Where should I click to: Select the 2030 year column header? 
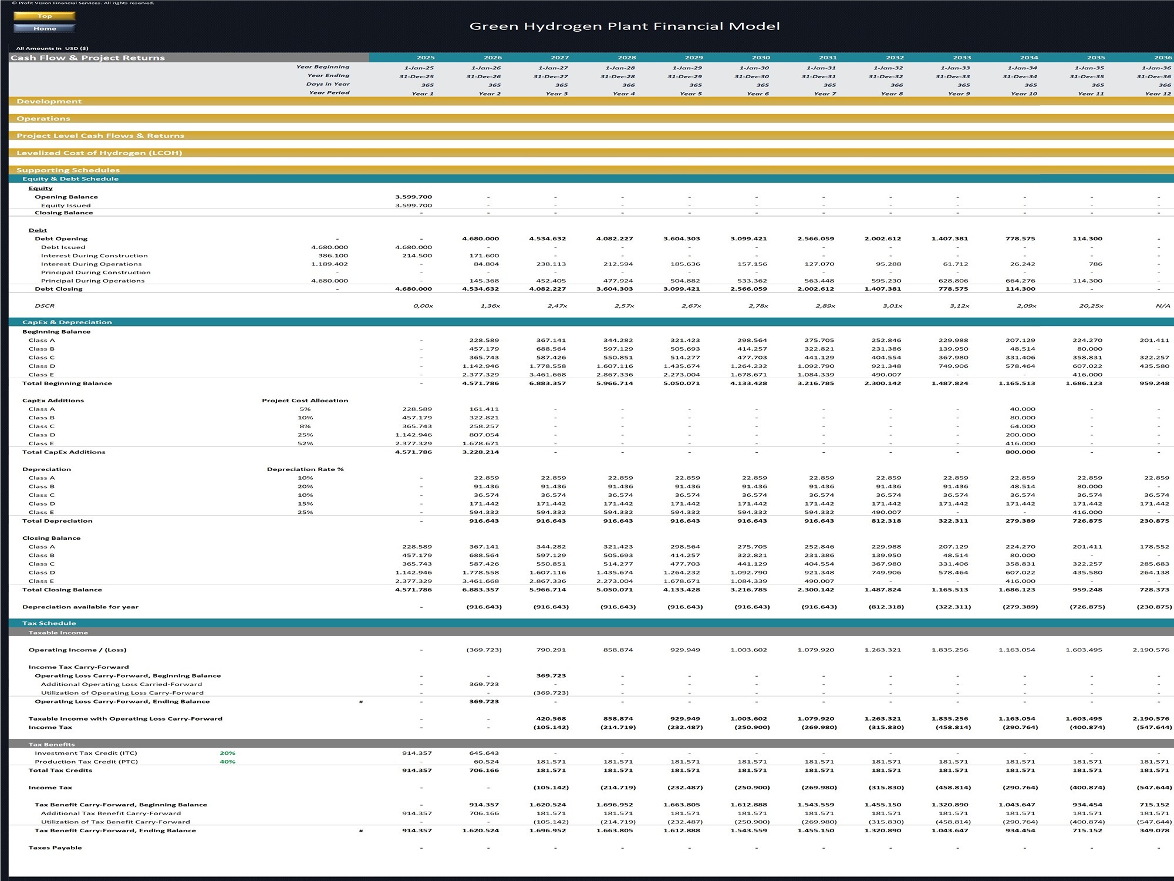(x=761, y=58)
